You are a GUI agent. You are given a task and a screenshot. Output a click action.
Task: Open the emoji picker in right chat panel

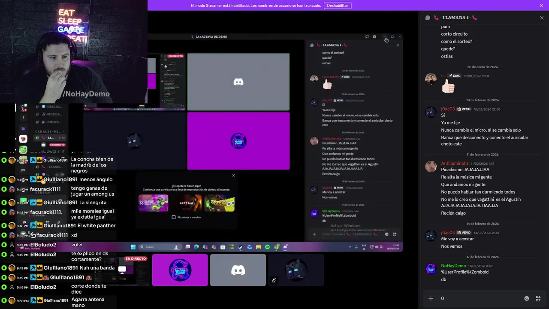click(527, 298)
